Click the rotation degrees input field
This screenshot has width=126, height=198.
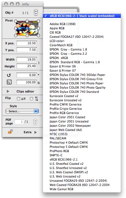[x=27, y=75]
